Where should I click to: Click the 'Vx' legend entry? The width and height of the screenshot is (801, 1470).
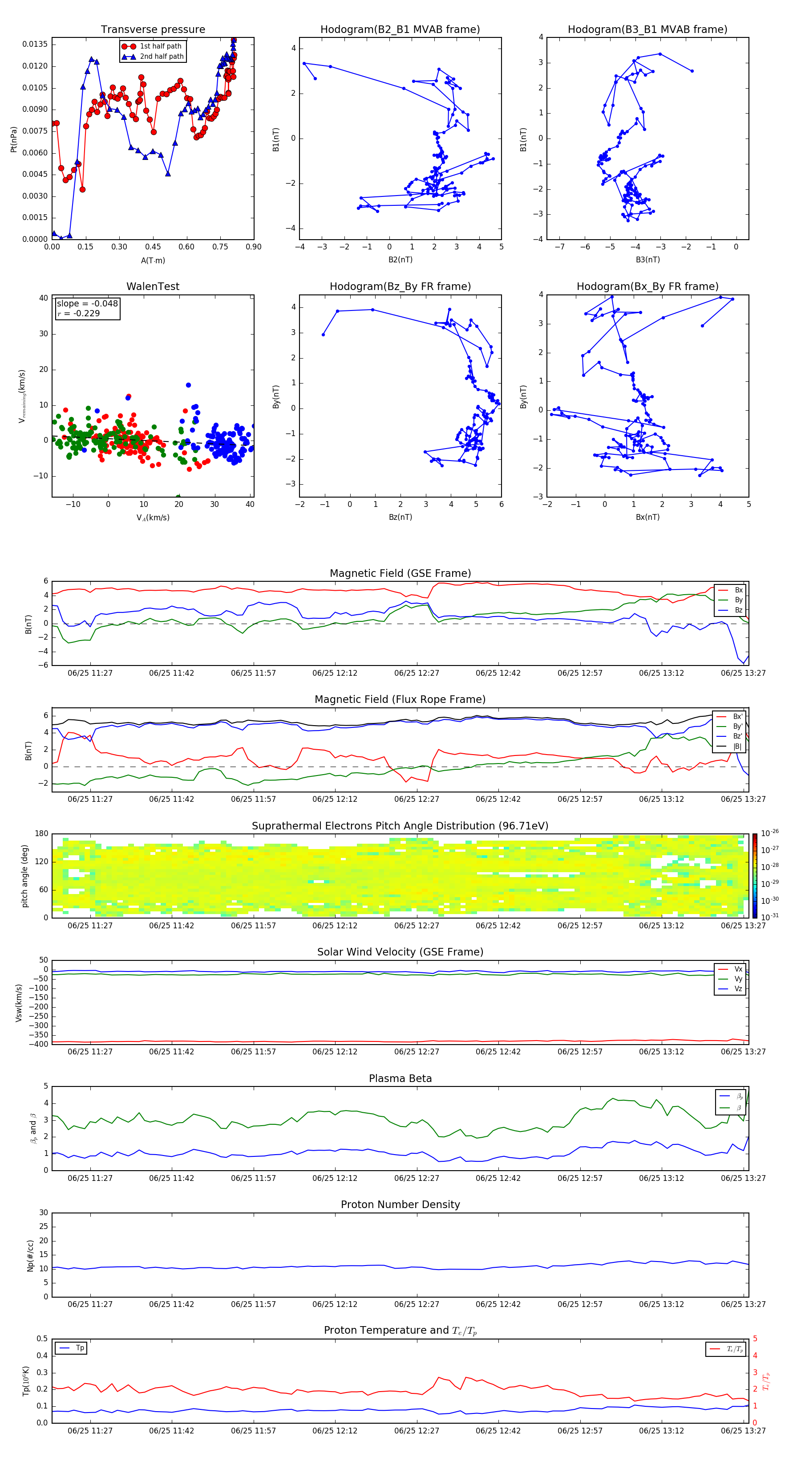coord(731,969)
